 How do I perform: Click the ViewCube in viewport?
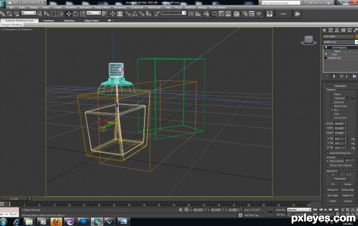[x=308, y=40]
